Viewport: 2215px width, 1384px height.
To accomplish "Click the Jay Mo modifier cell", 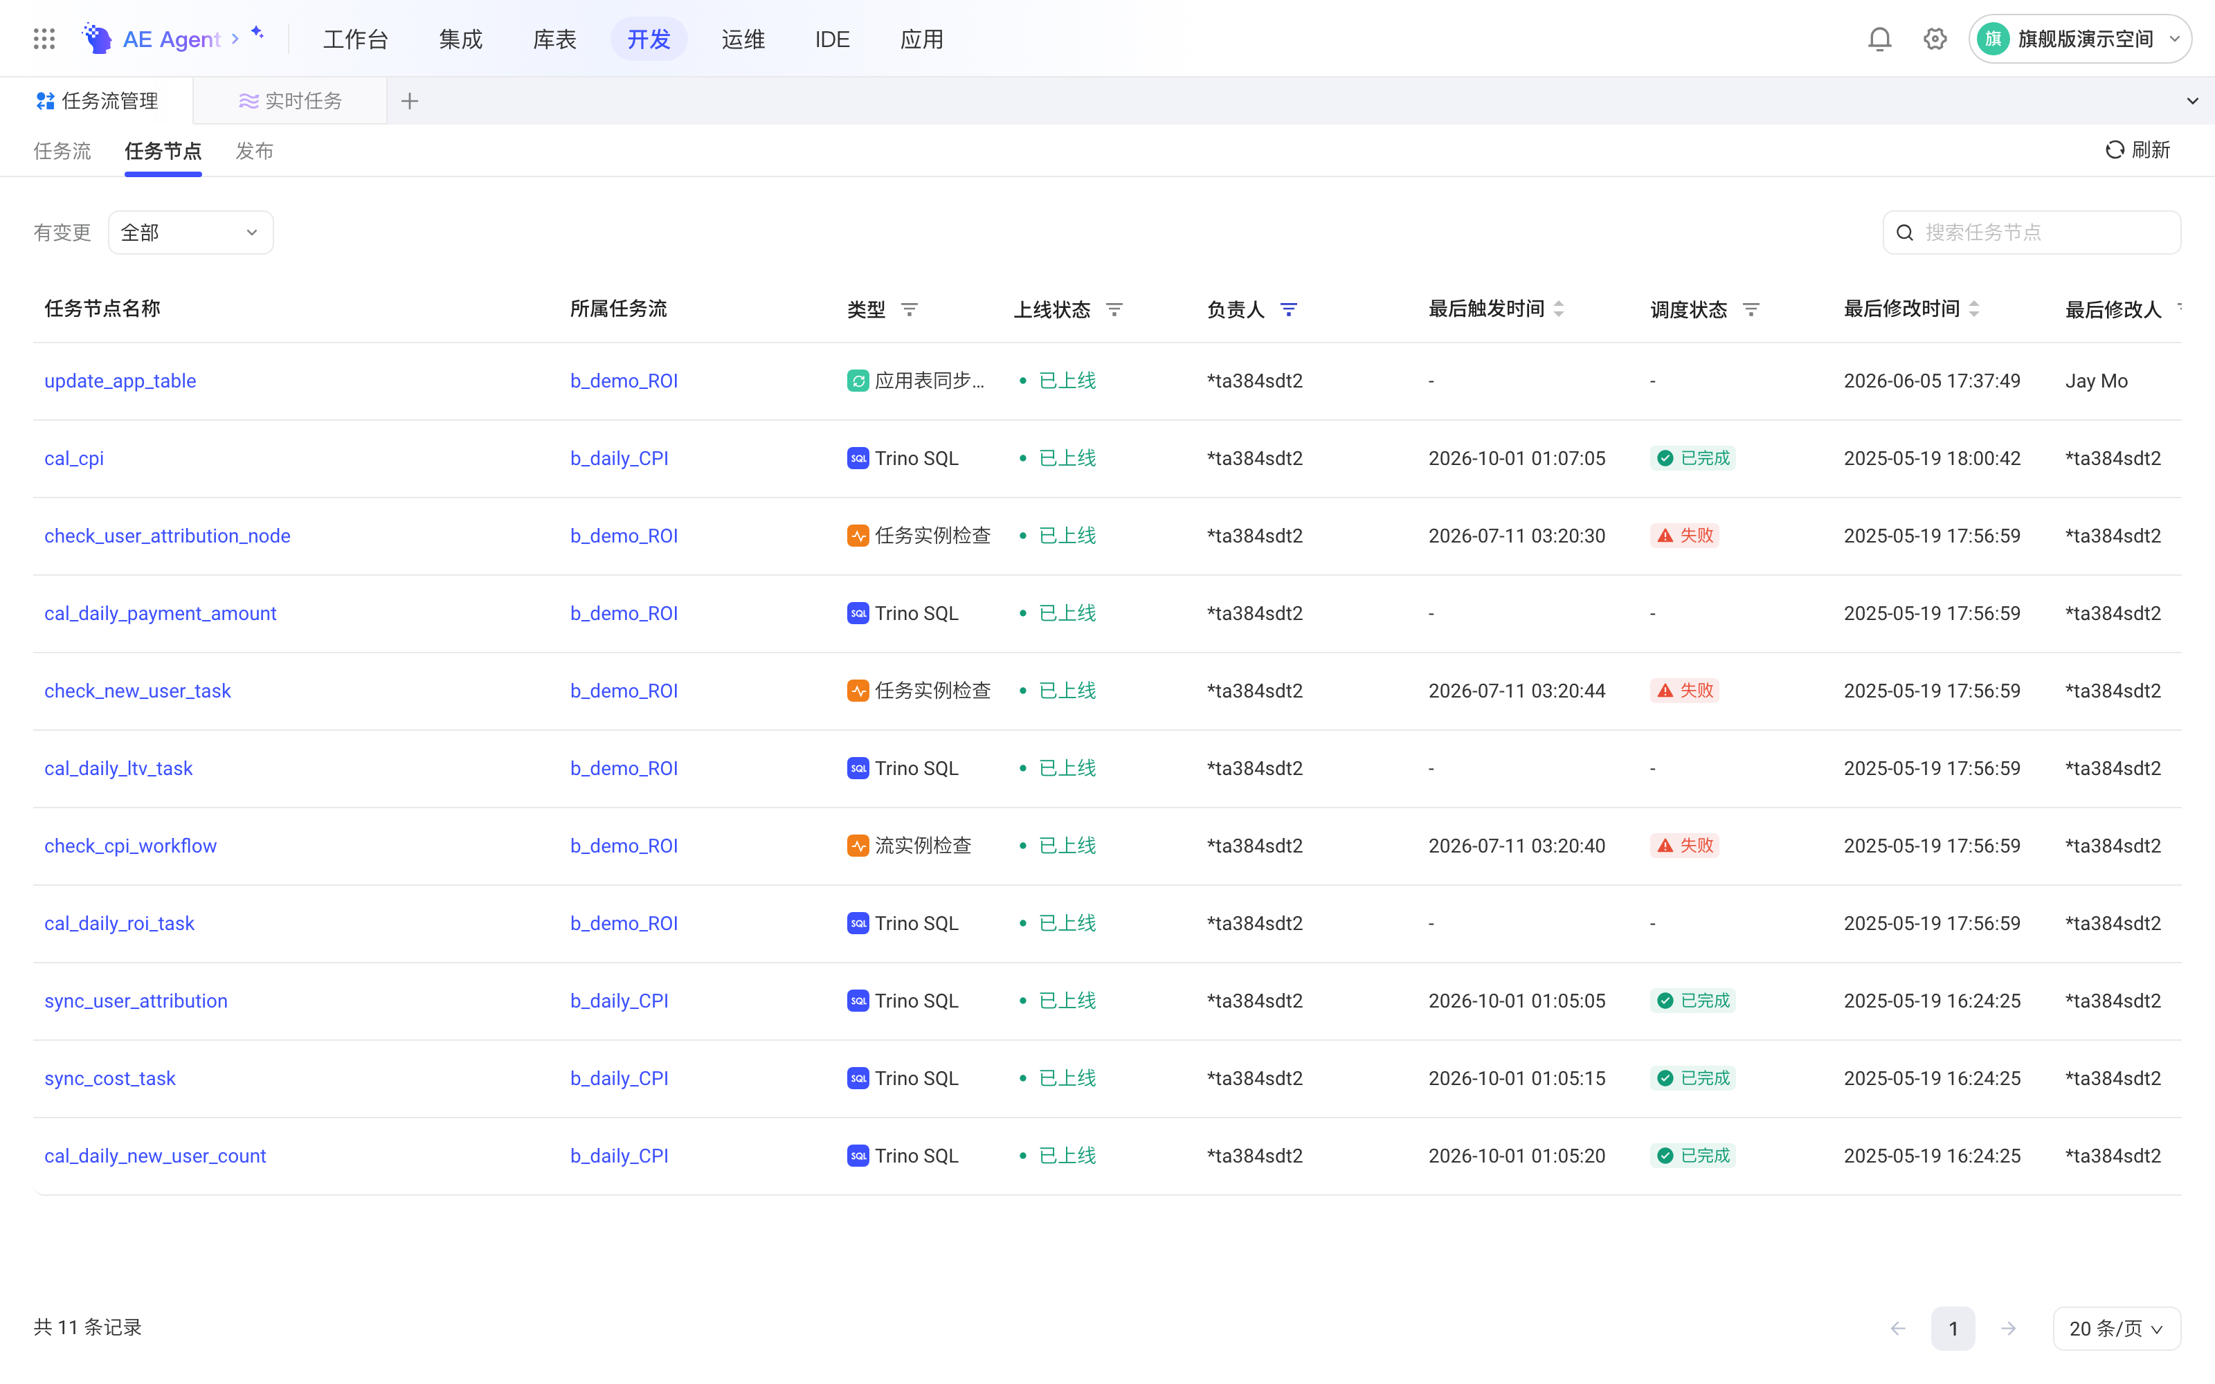I will tap(2096, 381).
